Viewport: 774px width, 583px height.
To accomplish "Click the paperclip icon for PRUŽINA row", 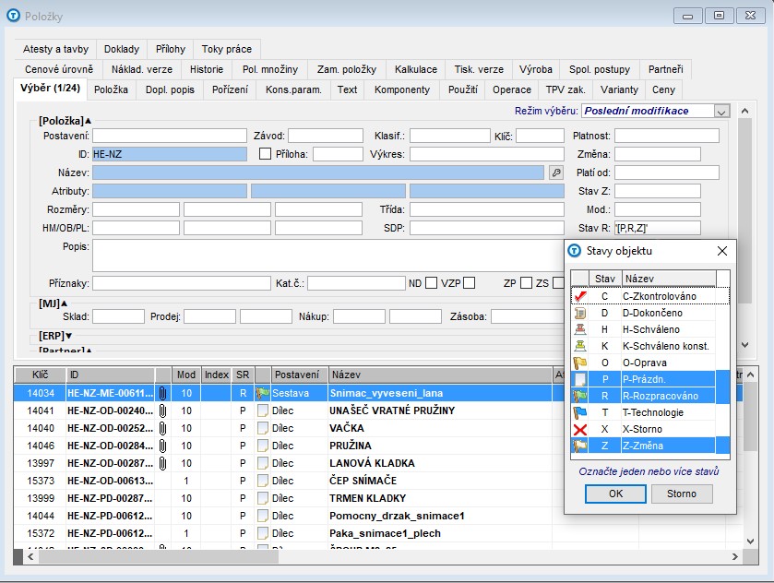I will coord(162,446).
